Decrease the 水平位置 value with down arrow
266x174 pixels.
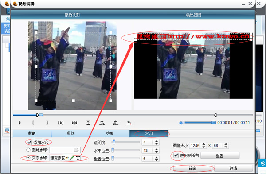pyautogui.click(x=156, y=152)
